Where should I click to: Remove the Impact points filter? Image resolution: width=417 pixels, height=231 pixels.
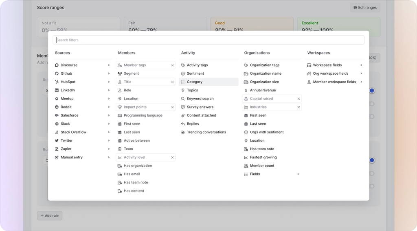172,107
